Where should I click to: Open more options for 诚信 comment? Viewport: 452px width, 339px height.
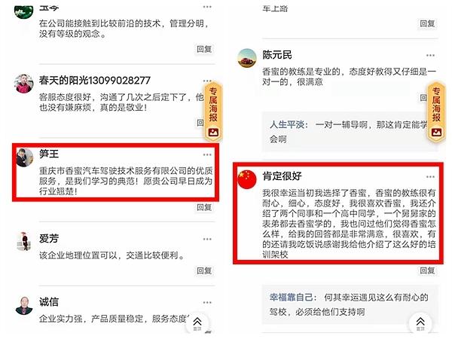click(207, 302)
